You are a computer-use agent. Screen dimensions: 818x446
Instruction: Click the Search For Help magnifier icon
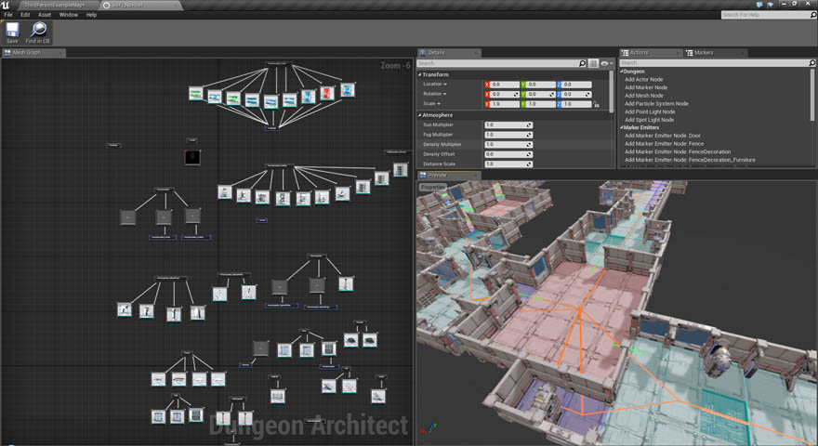(x=812, y=15)
